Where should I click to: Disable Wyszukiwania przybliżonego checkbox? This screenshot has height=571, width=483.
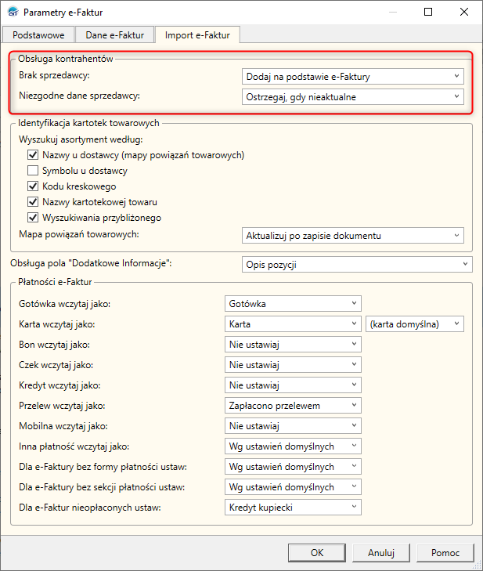[34, 217]
